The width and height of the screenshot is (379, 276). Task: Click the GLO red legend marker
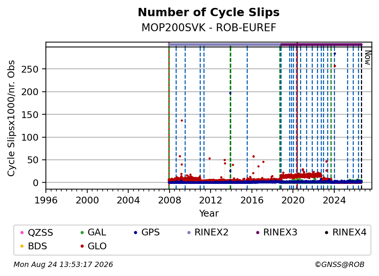(x=82, y=246)
